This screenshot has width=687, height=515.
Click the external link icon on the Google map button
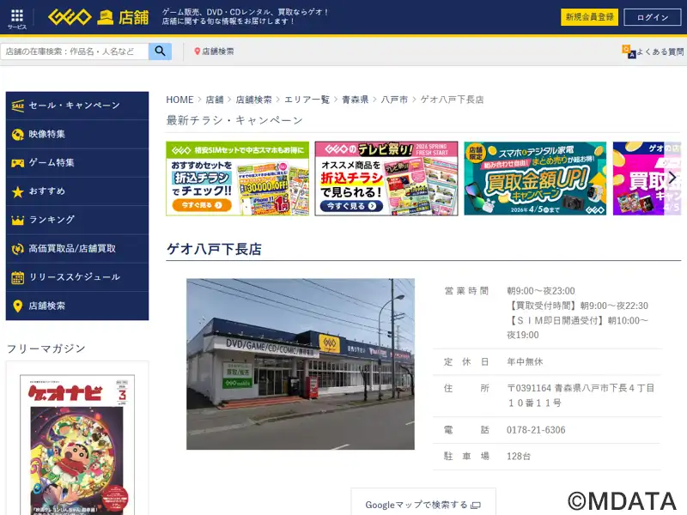point(476,506)
